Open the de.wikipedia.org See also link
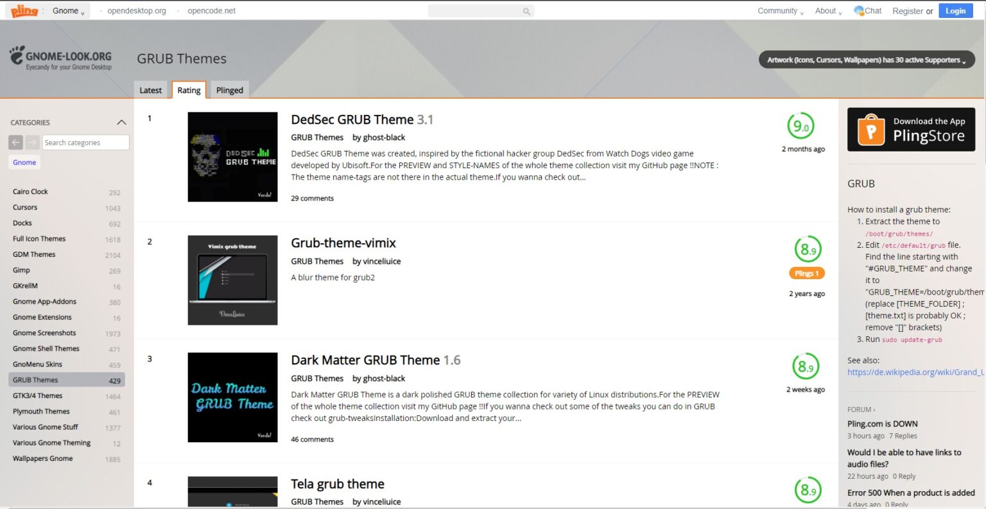This screenshot has width=986, height=509. coord(916,372)
